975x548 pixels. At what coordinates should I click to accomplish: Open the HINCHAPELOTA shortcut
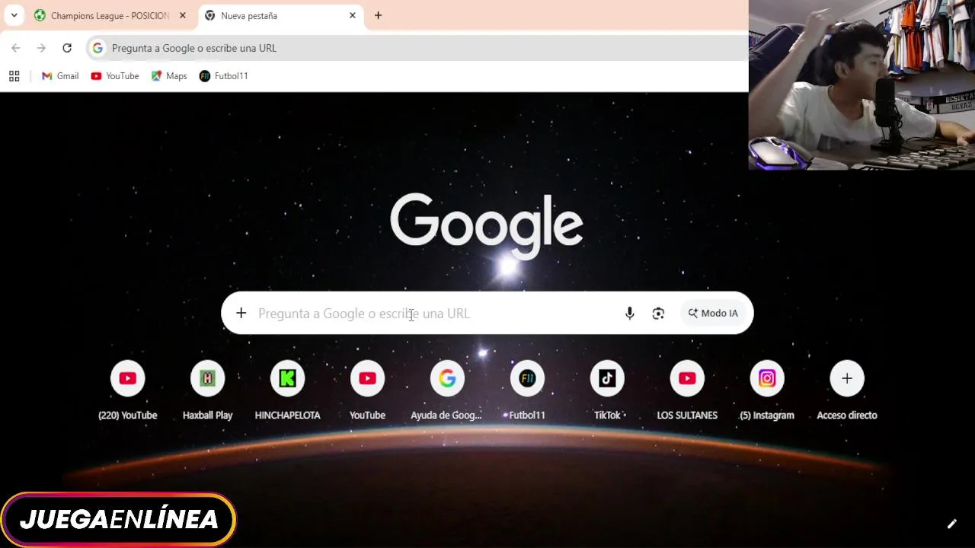(x=288, y=390)
